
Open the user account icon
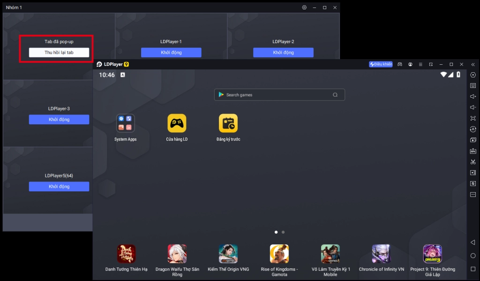pyautogui.click(x=410, y=64)
